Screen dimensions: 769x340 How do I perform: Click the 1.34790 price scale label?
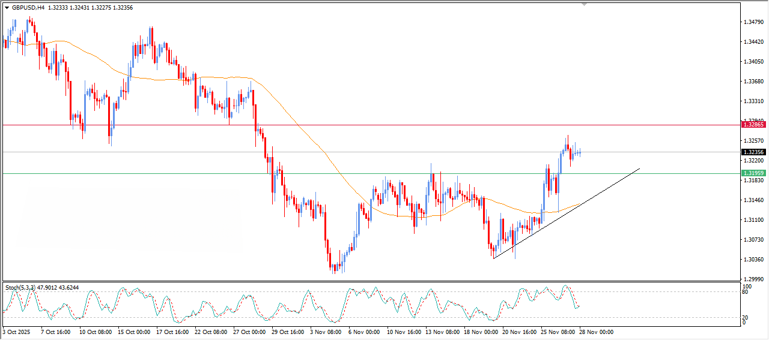coord(753,22)
